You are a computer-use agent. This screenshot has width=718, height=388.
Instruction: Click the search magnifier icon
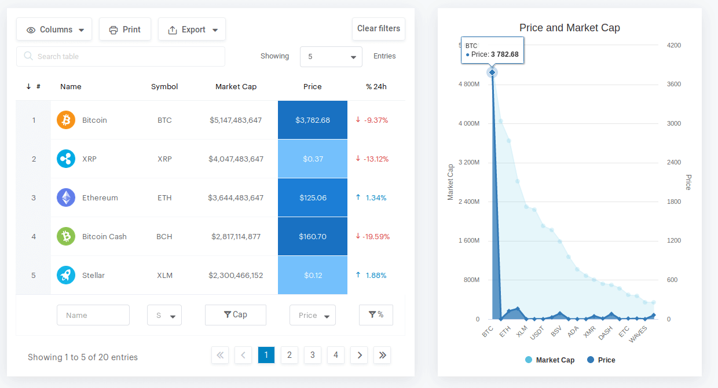[x=28, y=56]
